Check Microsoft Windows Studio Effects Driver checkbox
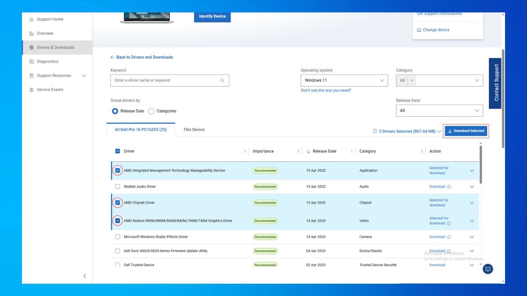 point(117,237)
